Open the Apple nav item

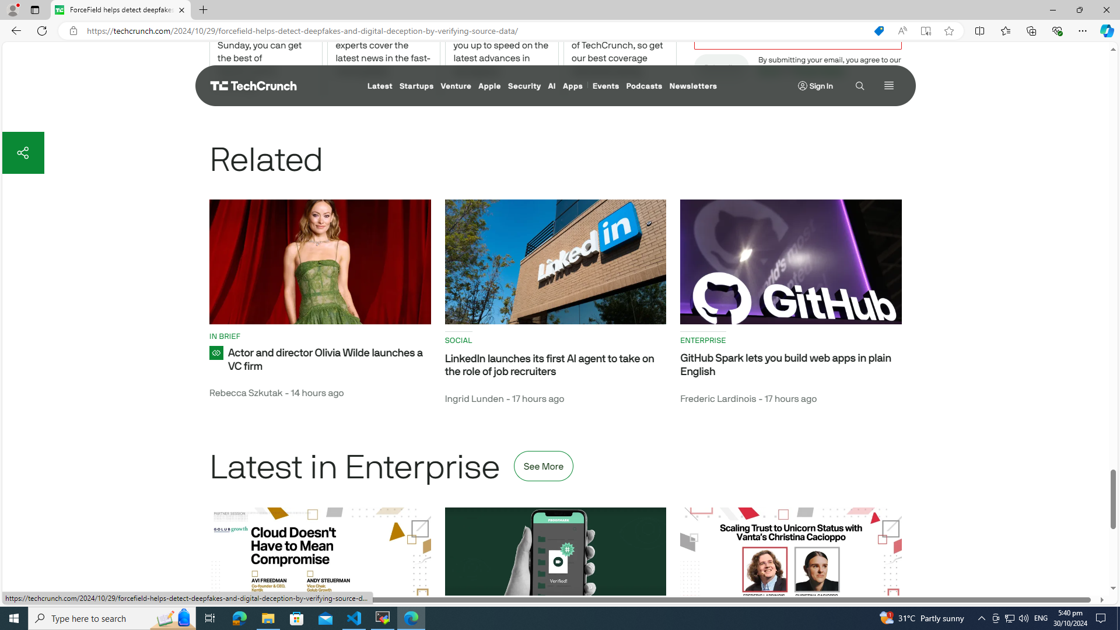pos(489,86)
